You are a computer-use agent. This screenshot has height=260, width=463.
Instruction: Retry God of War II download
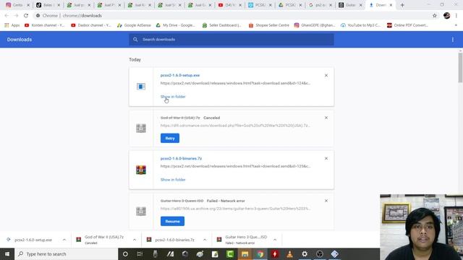[x=170, y=138]
